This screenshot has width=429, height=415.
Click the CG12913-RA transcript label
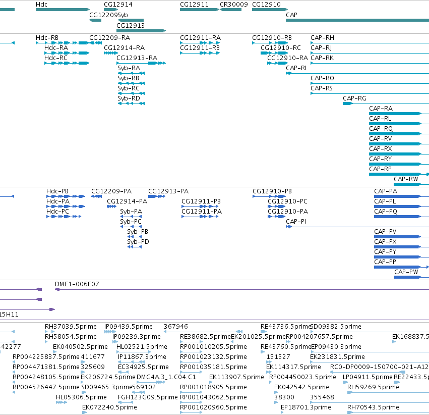click(137, 58)
